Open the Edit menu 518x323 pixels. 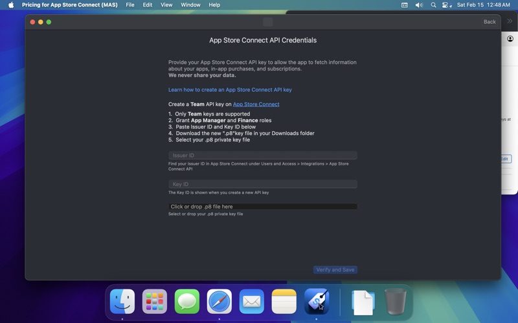click(148, 5)
